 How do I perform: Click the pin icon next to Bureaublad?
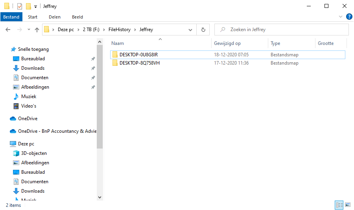(x=93, y=59)
